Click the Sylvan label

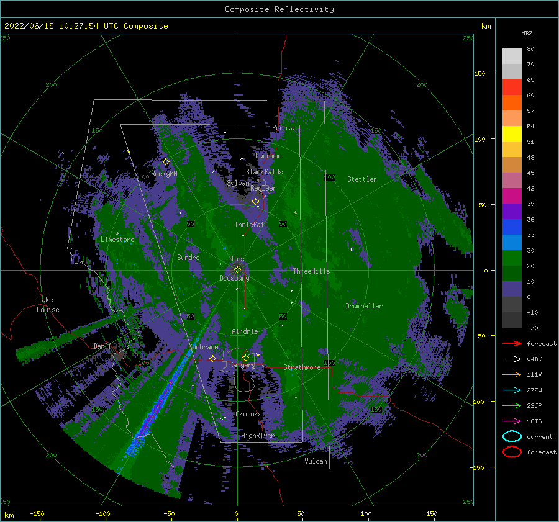coord(238,183)
